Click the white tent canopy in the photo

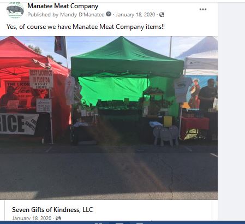tap(200, 55)
